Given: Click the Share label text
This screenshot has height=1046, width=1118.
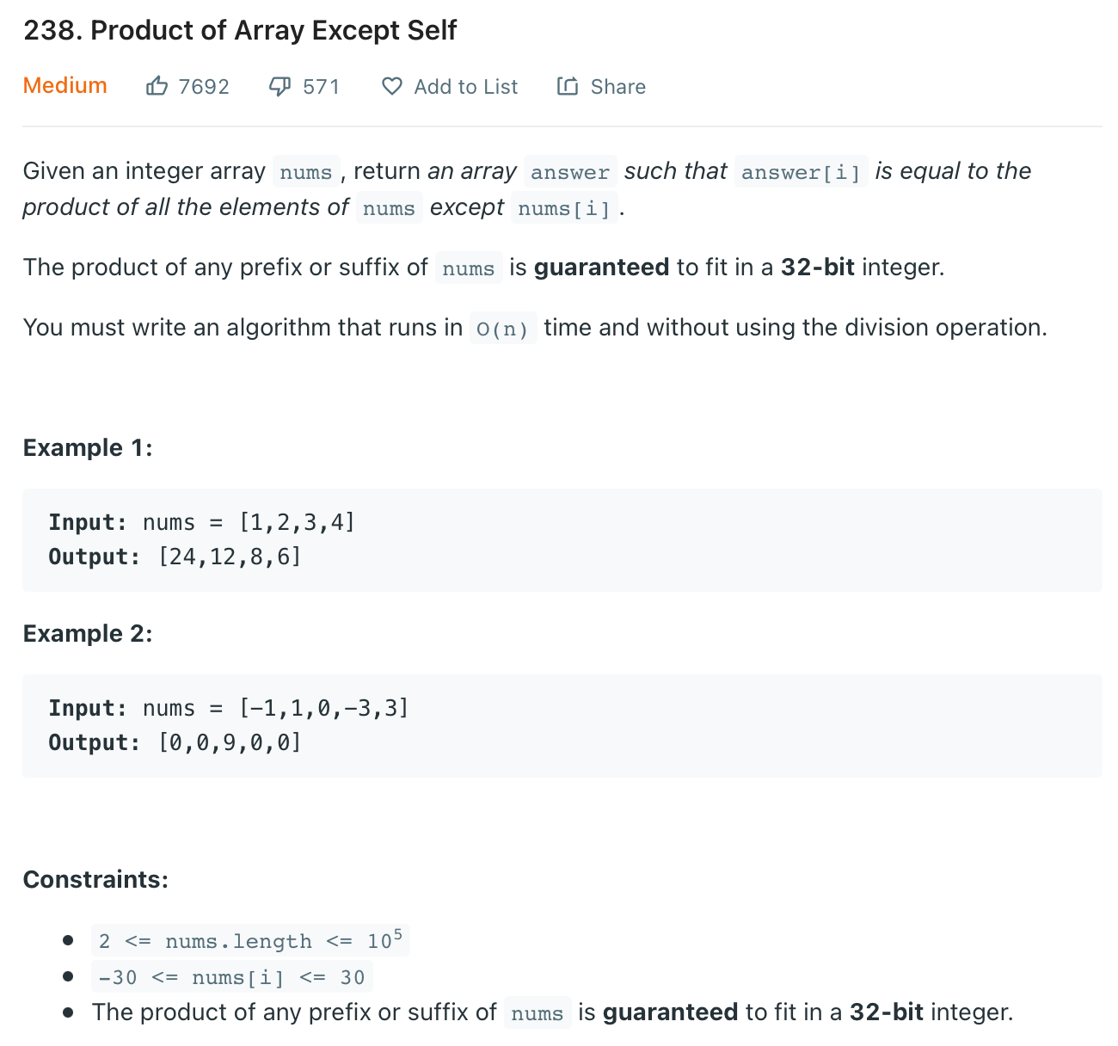Looking at the screenshot, I should [617, 86].
